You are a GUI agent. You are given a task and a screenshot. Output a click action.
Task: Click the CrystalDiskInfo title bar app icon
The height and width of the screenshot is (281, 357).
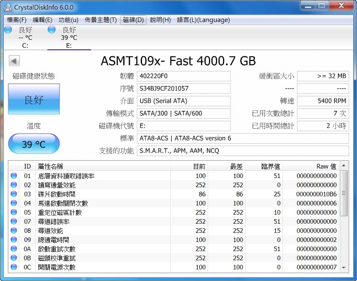8,7
